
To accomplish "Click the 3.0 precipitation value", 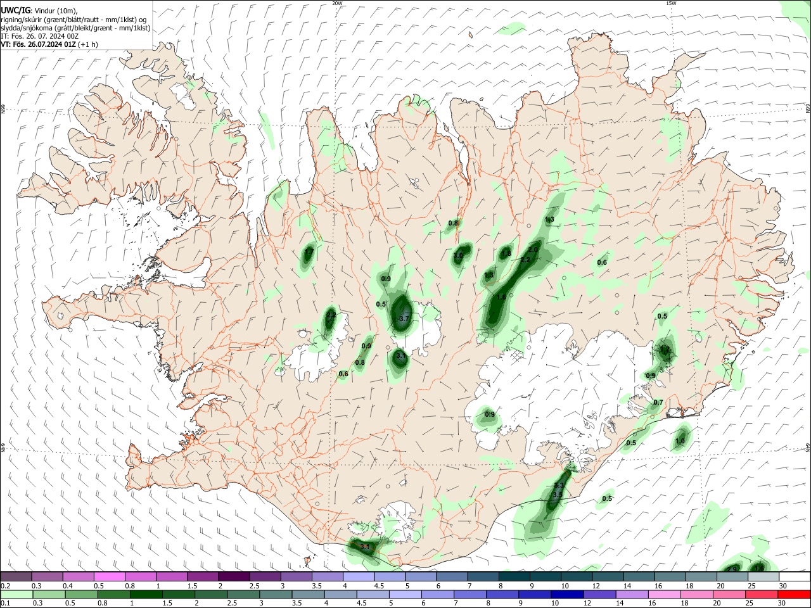I will (458, 256).
